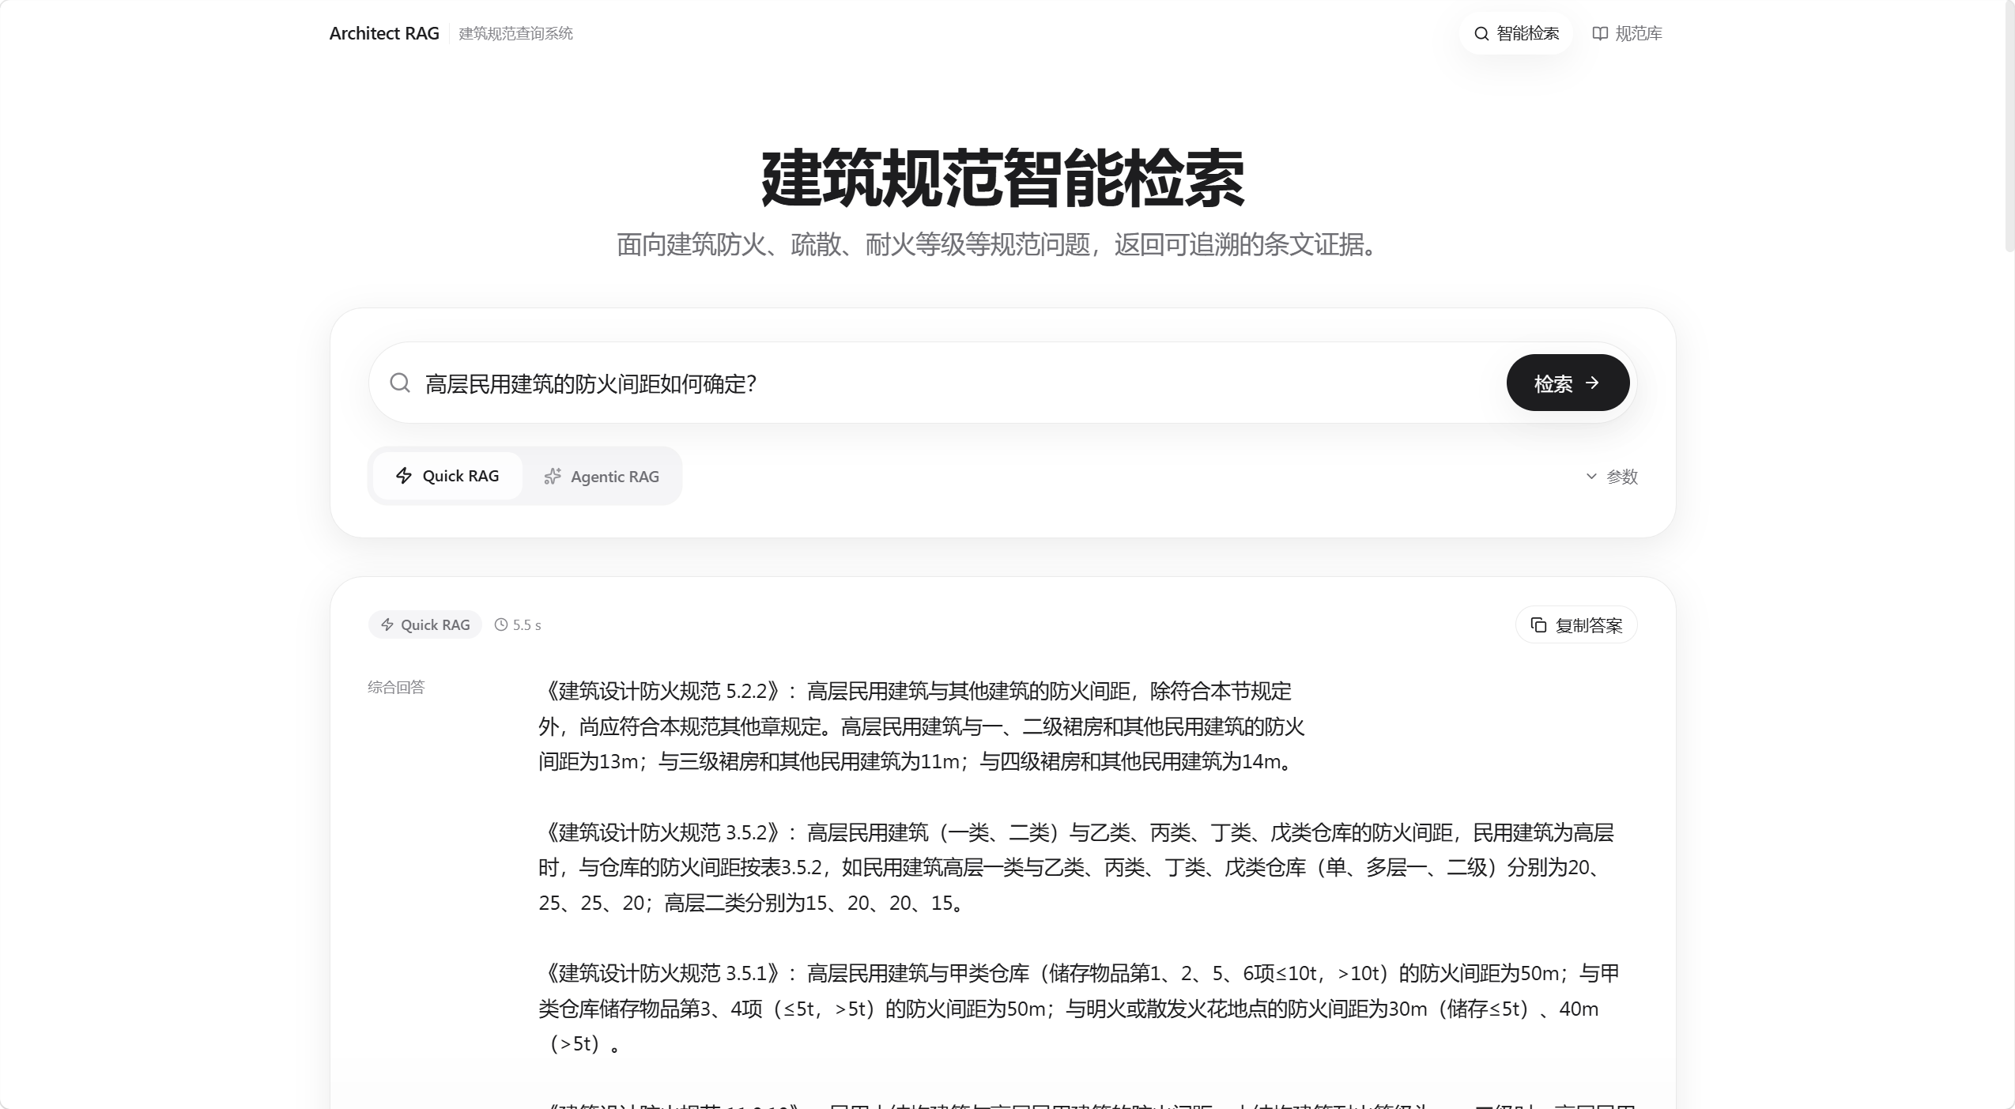The height and width of the screenshot is (1109, 2015).
Task: Switch to Quick RAG mode
Action: [447, 476]
